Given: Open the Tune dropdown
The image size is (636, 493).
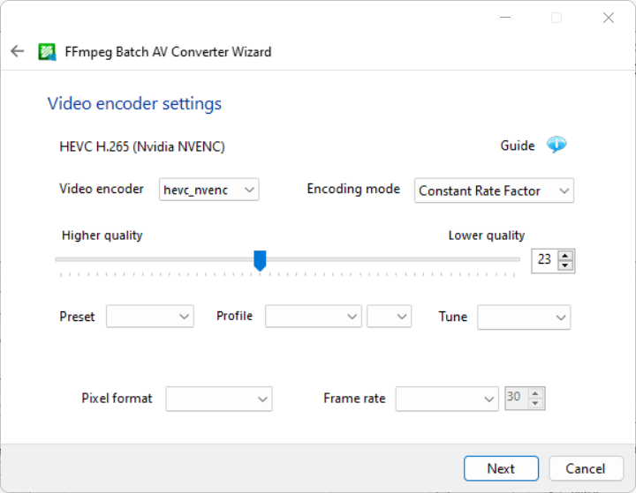Looking at the screenshot, I should (x=524, y=317).
